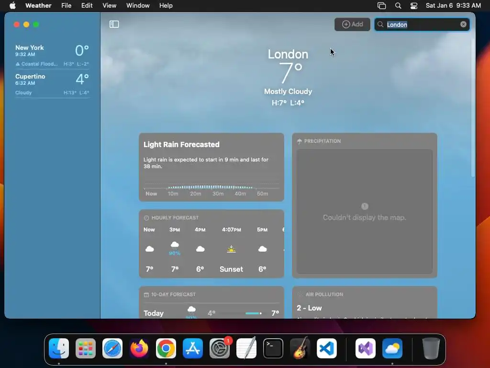Click the 5PM cloud icon

click(x=263, y=249)
